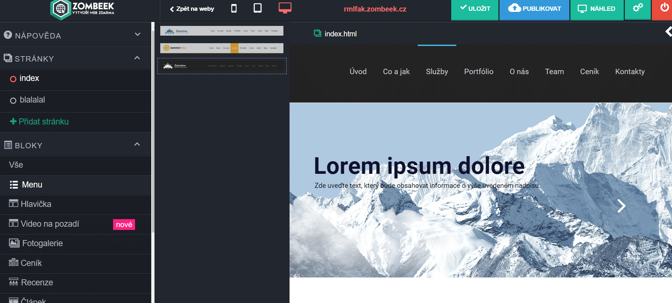Collapse the BLOKY section
The image size is (672, 303).
pos(76,145)
